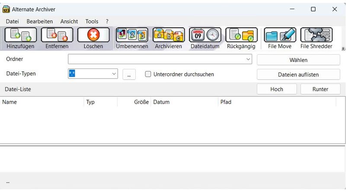
Task: Open the Tools menu
Action: 92,21
